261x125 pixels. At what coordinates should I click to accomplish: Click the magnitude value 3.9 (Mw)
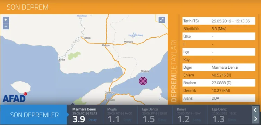[219, 29]
